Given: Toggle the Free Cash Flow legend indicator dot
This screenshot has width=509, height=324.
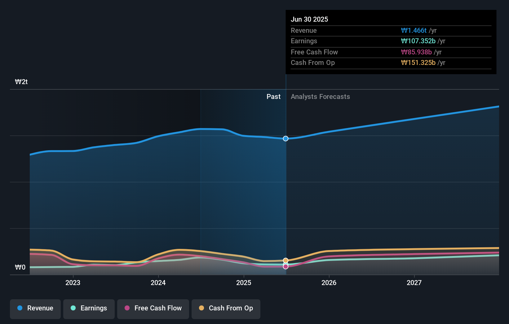Looking at the screenshot, I should click(127, 308).
